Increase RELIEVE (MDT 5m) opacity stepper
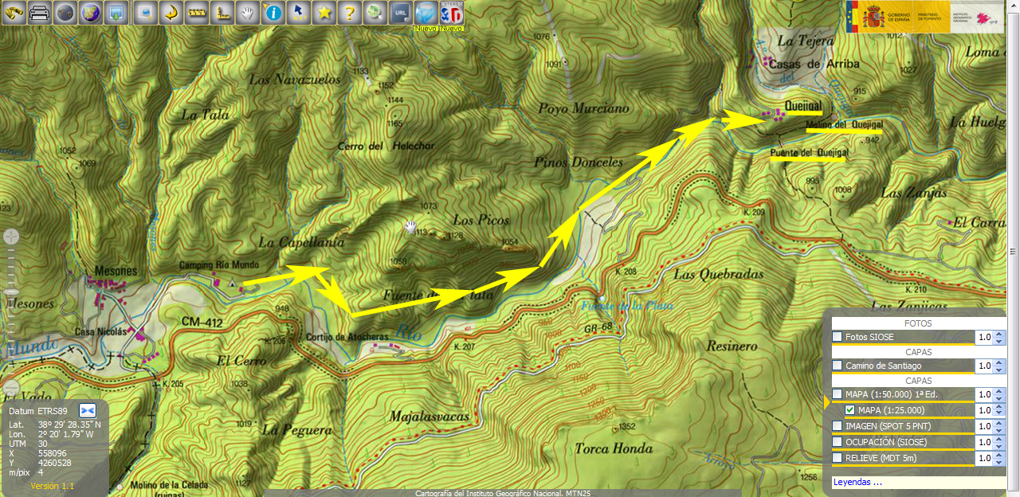Image resolution: width=1020 pixels, height=497 pixels. click(x=1000, y=455)
